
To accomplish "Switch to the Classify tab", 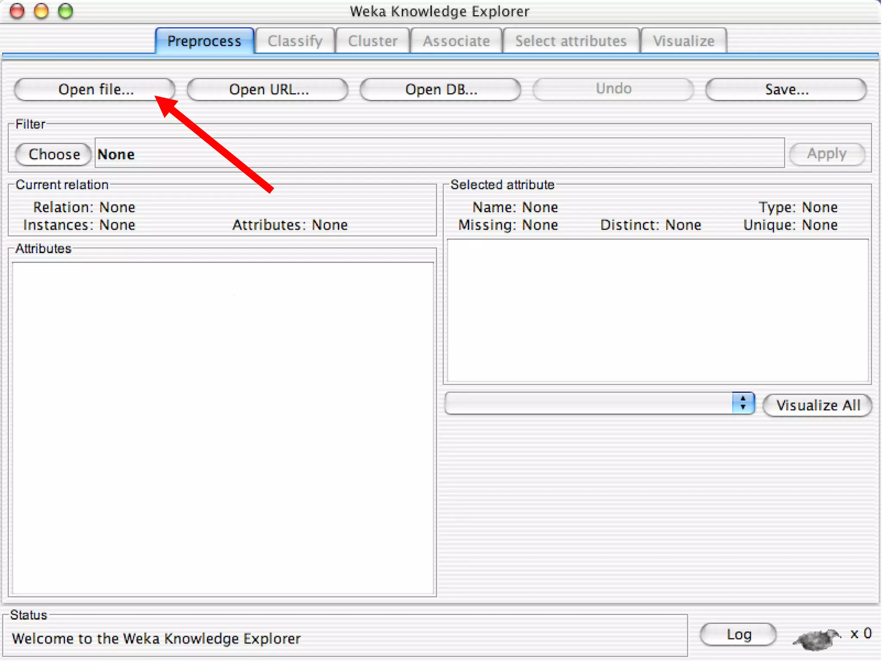I will (x=295, y=41).
